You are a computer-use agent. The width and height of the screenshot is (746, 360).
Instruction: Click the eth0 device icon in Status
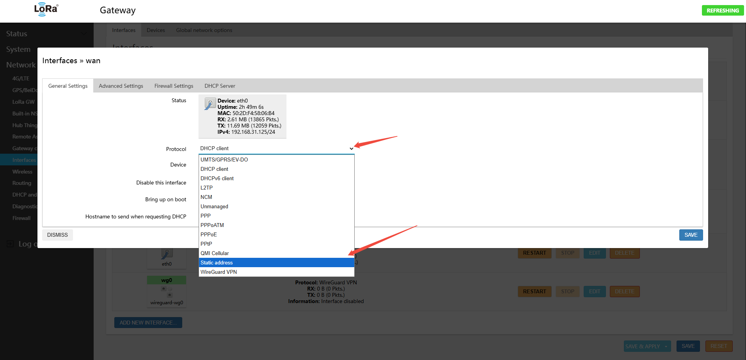[x=210, y=104]
